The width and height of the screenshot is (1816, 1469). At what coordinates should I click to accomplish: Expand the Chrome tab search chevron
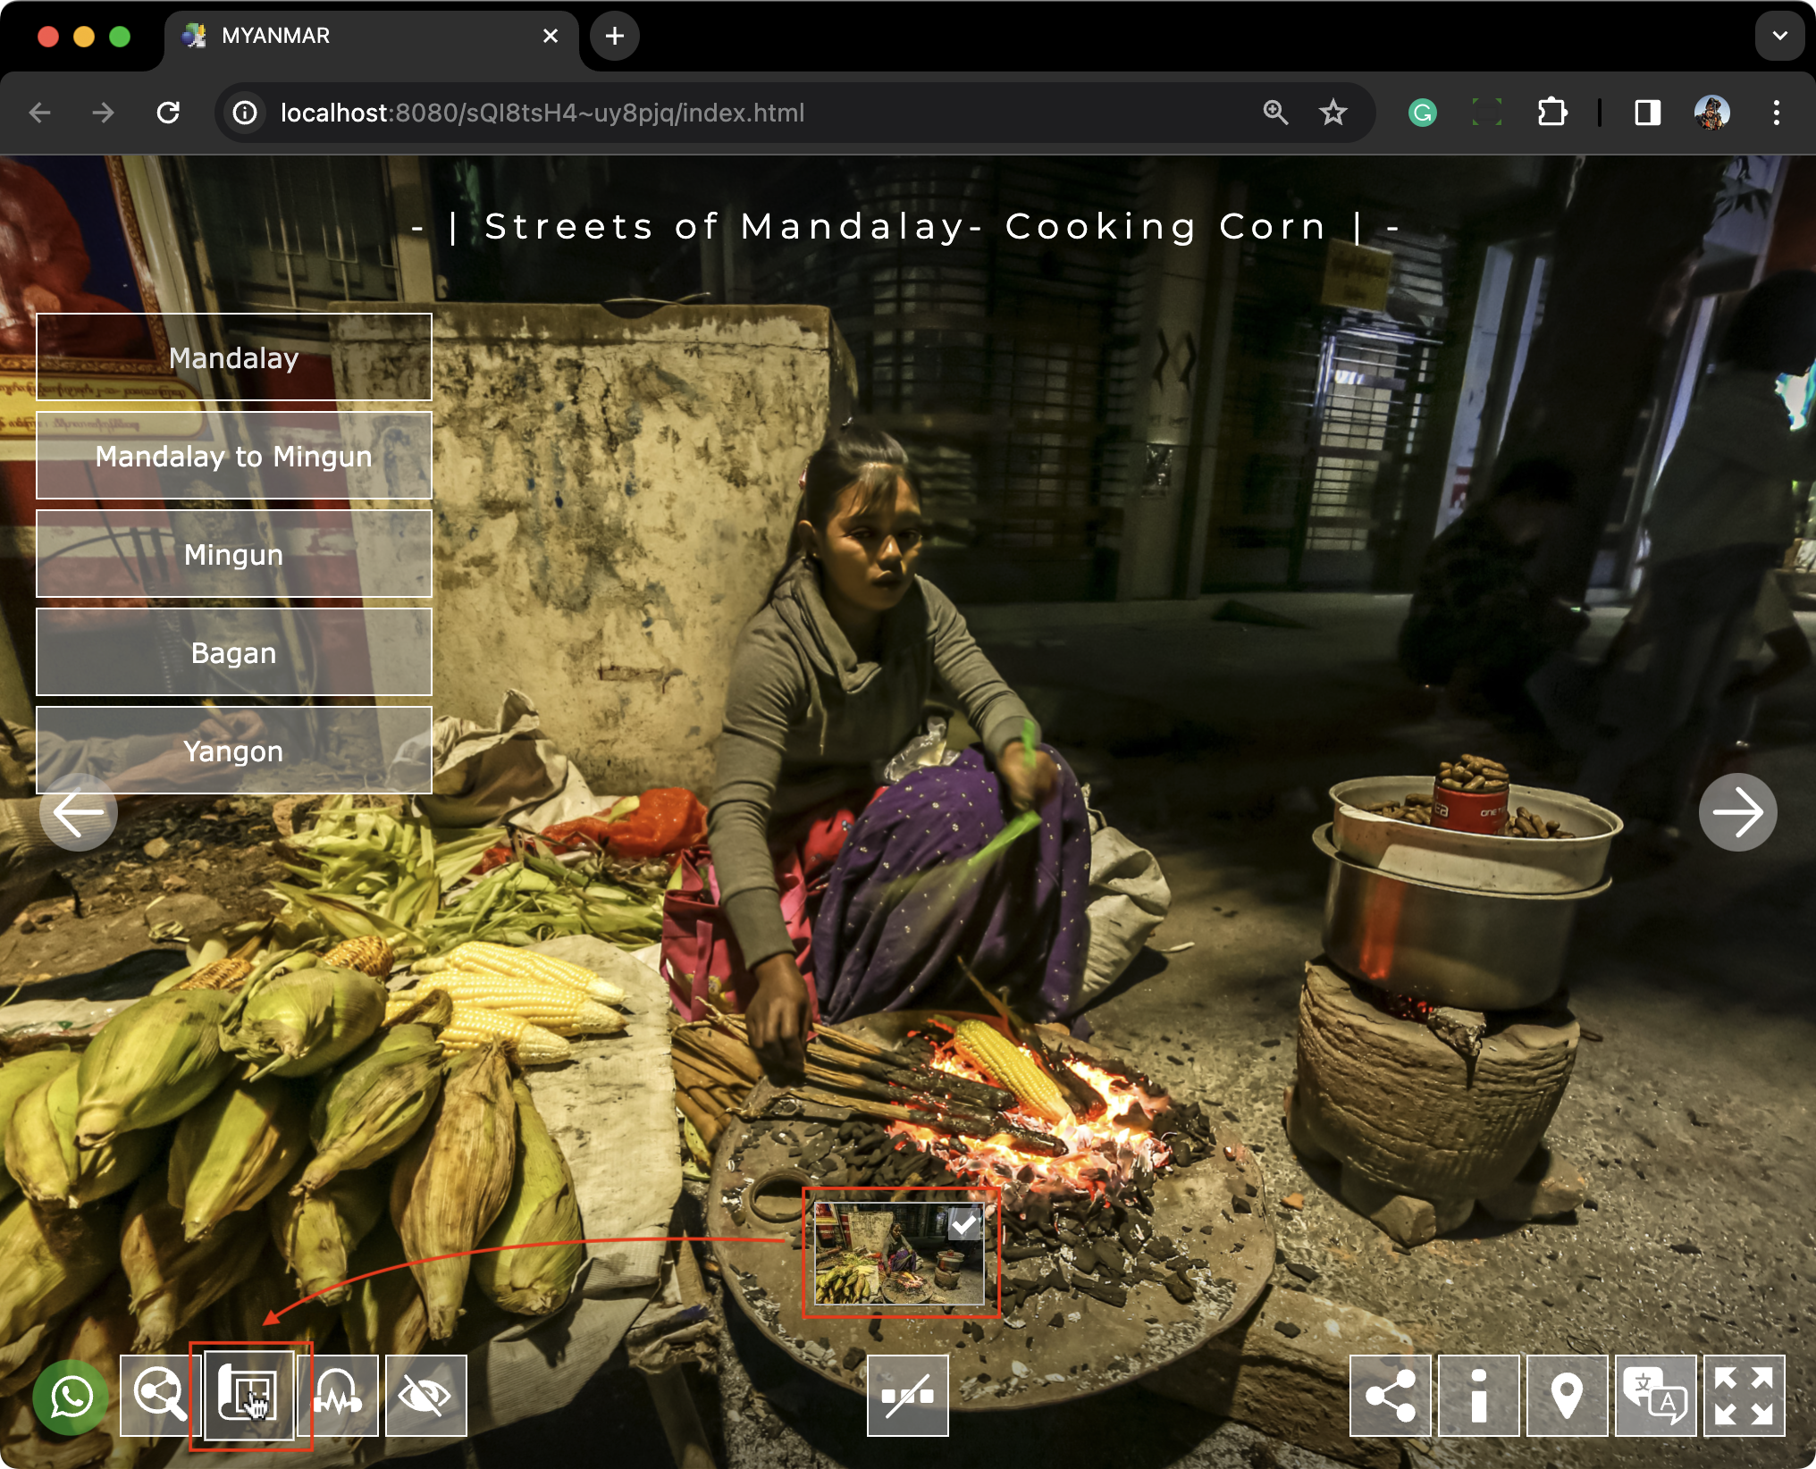[1779, 36]
